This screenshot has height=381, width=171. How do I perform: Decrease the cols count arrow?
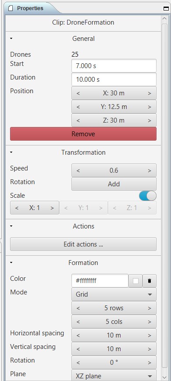[x=78, y=322]
